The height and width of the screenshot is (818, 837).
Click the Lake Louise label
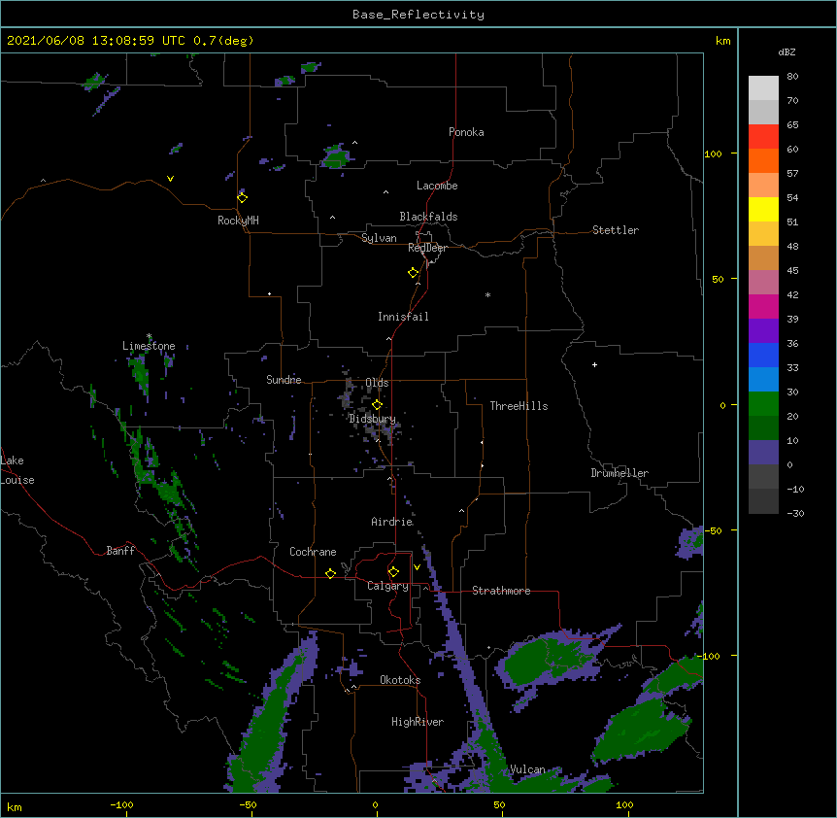point(17,470)
